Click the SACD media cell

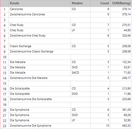tap(81, 73)
